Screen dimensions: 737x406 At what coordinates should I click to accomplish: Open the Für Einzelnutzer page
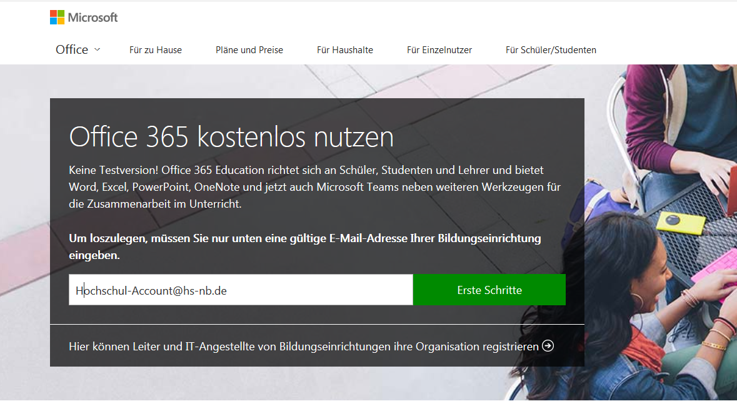point(439,50)
